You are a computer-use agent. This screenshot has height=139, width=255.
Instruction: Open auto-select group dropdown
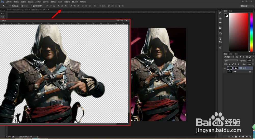point(24,6)
